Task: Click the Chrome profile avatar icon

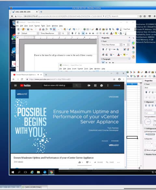Action: pyautogui.click(x=119, y=79)
